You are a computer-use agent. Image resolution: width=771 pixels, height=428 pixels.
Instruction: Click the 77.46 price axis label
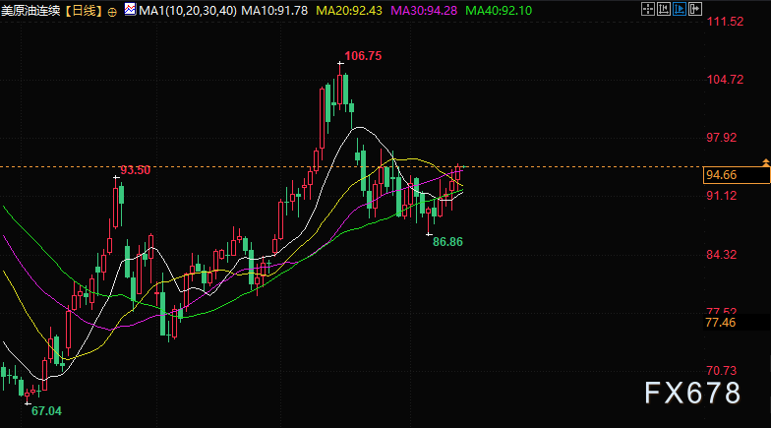pos(720,323)
